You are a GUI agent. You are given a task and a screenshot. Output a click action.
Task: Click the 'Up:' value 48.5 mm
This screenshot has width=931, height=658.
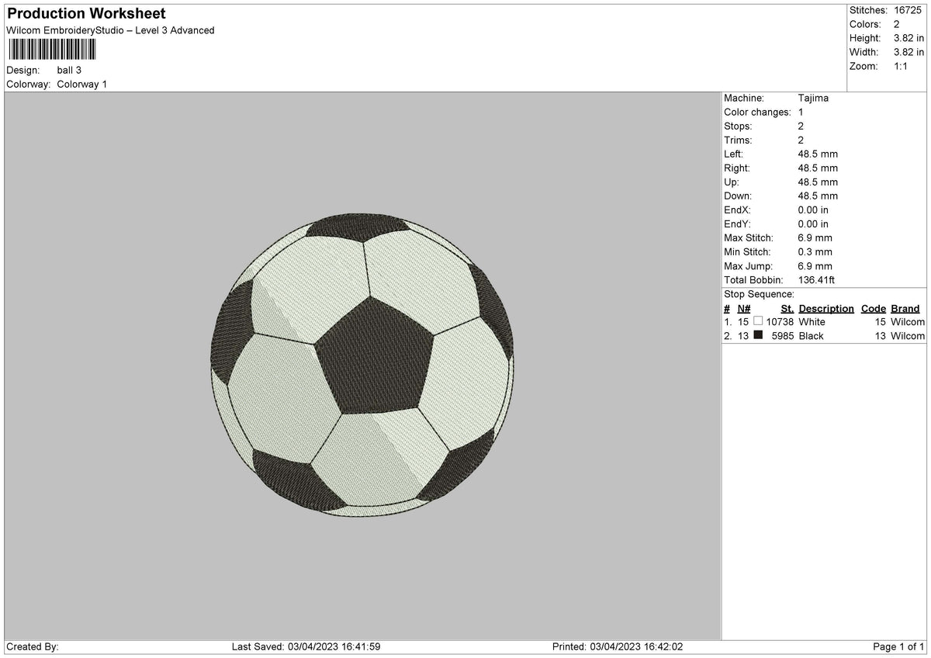click(x=818, y=182)
